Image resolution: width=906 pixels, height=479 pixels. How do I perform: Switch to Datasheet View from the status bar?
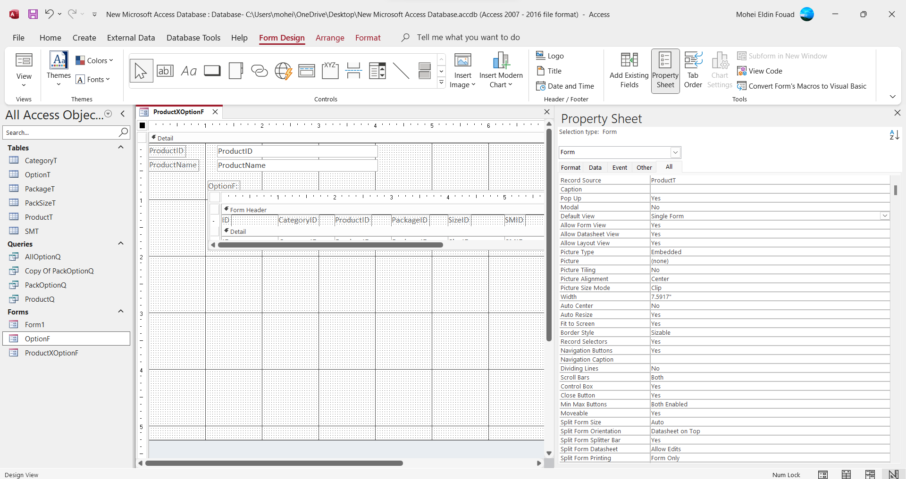(x=846, y=474)
